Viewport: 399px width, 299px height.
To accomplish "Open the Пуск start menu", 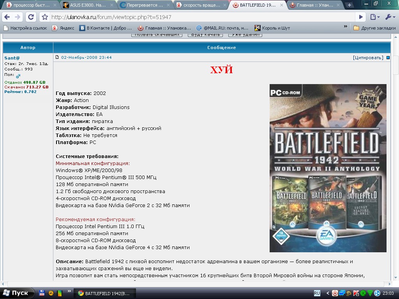I will coord(17,293).
